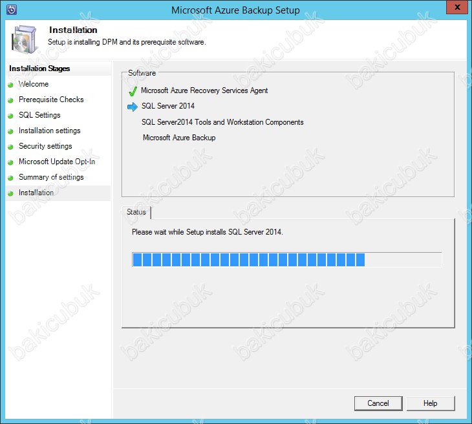Select the SQL Settings stage

tap(39, 115)
